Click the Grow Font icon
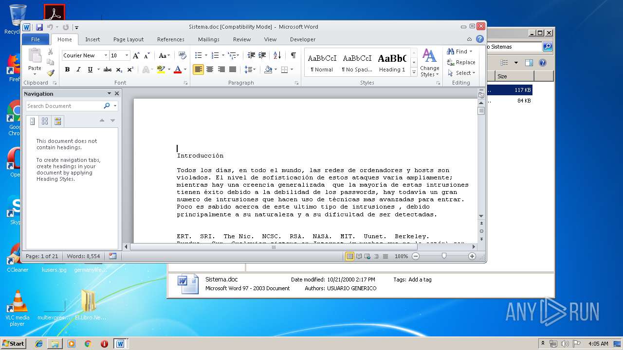Screen dimensions: 623x350 pyautogui.click(x=136, y=55)
